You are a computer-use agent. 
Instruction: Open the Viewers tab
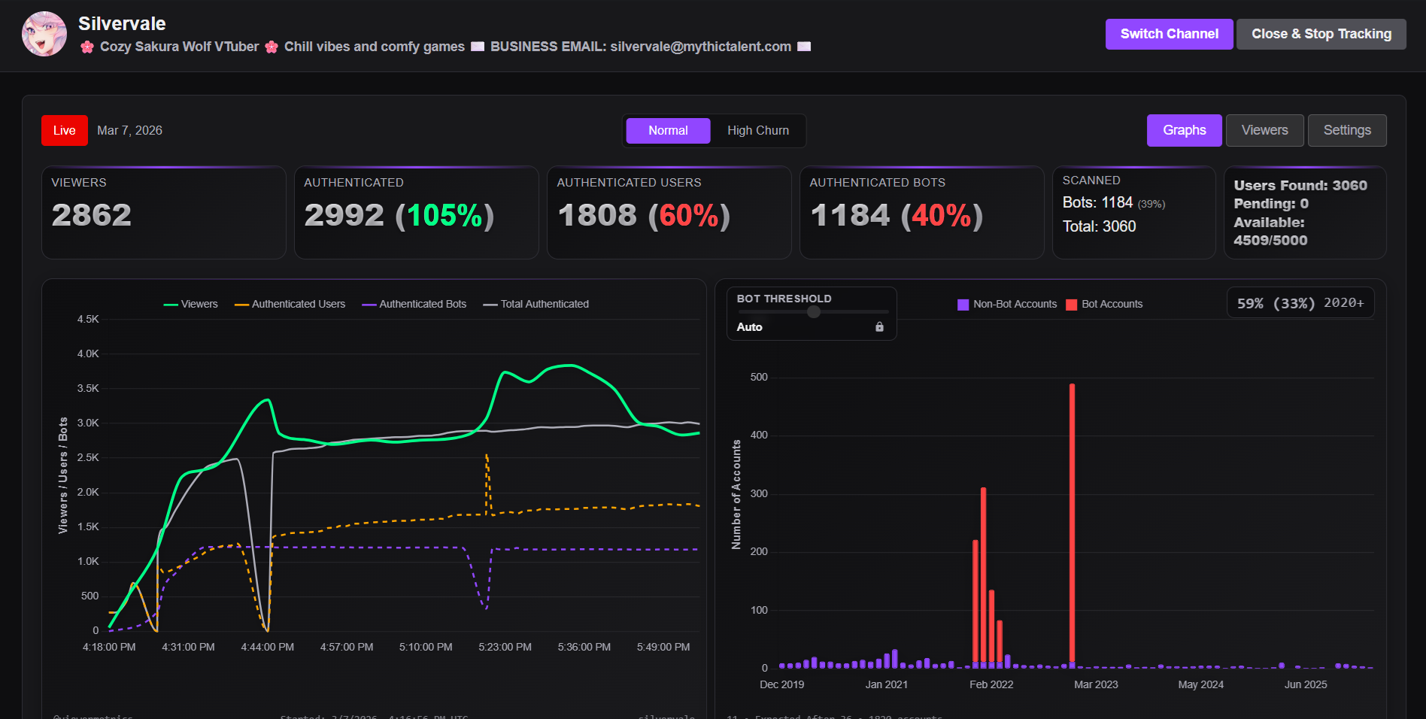[x=1264, y=130]
